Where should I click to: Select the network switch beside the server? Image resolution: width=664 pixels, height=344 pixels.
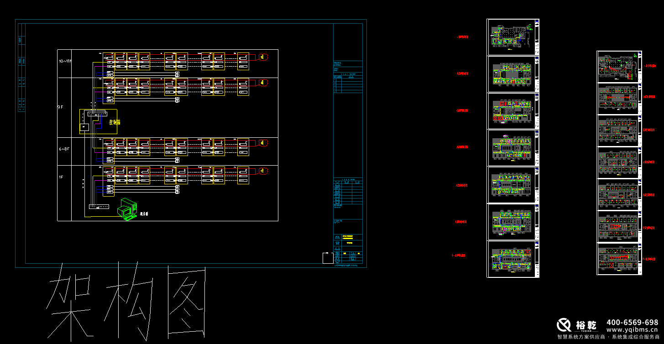99,207
